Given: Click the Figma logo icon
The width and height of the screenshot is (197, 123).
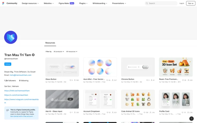Looking at the screenshot, I should 3,3.
